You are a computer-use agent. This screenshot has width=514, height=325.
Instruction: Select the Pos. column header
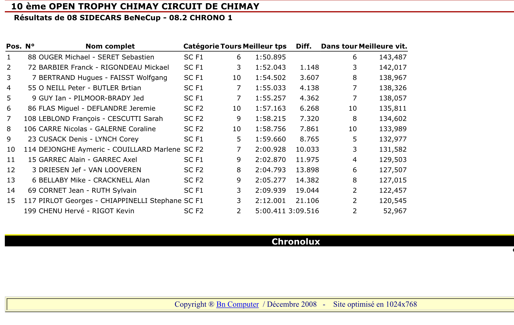(x=14, y=46)
